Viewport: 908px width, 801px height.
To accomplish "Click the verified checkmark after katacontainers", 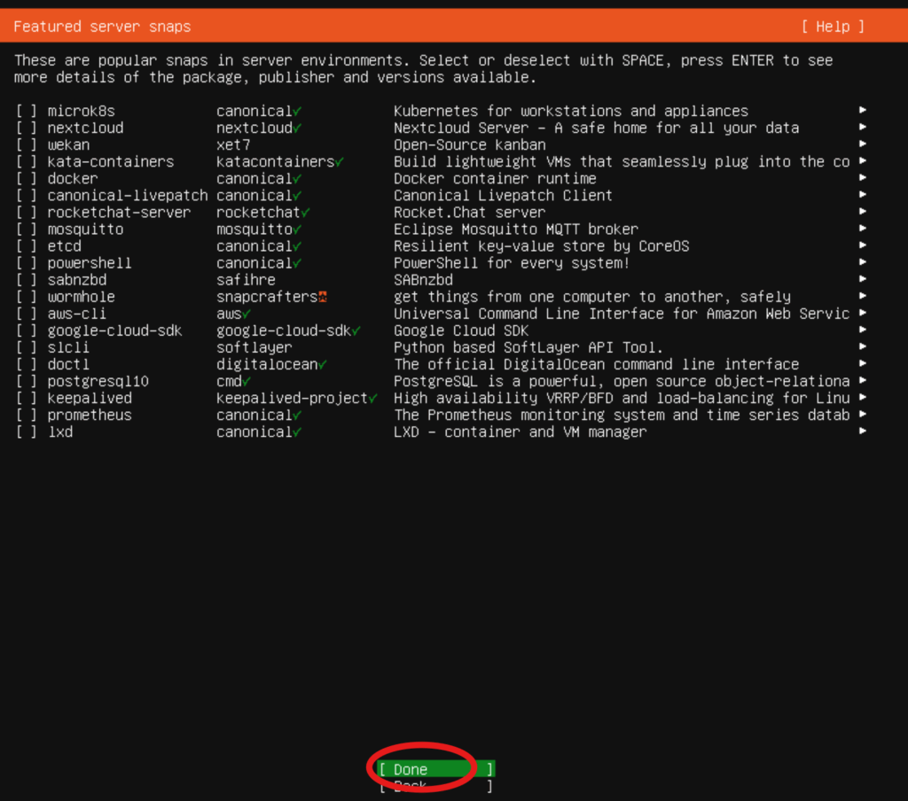I will coord(340,162).
